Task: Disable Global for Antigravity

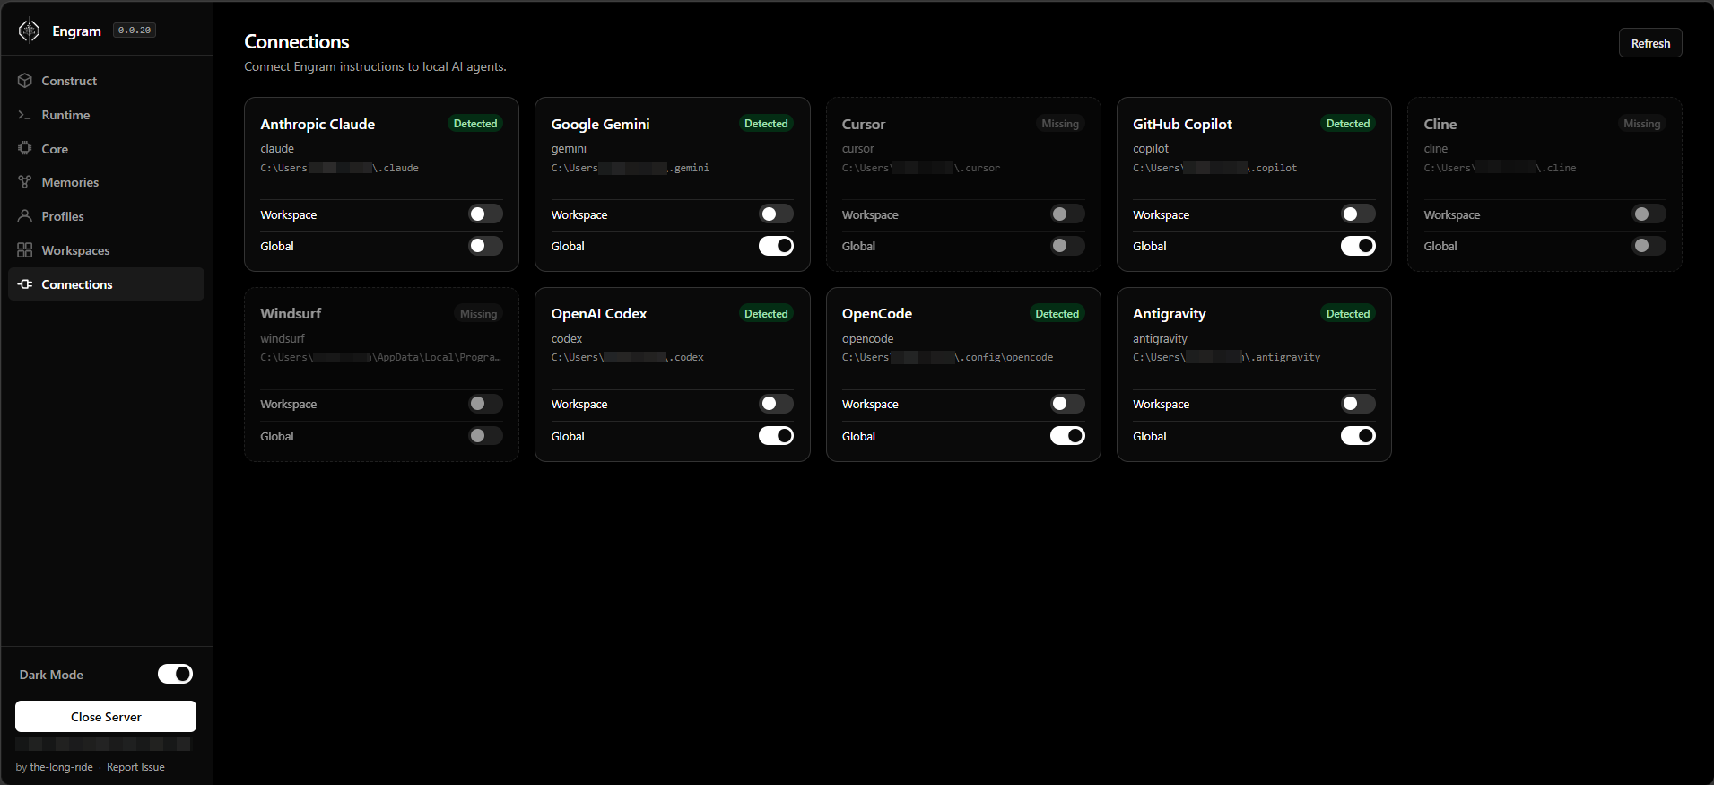Action: (1358, 436)
